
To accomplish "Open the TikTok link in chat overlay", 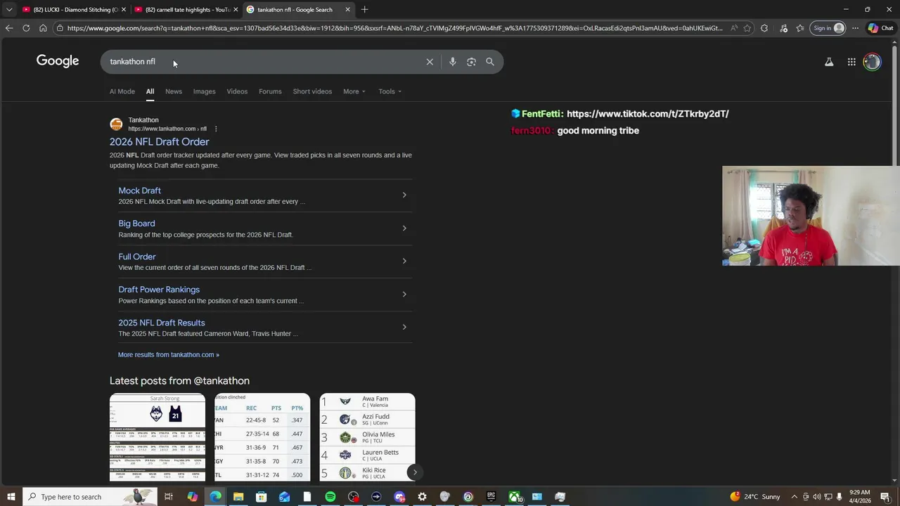I will (x=648, y=114).
